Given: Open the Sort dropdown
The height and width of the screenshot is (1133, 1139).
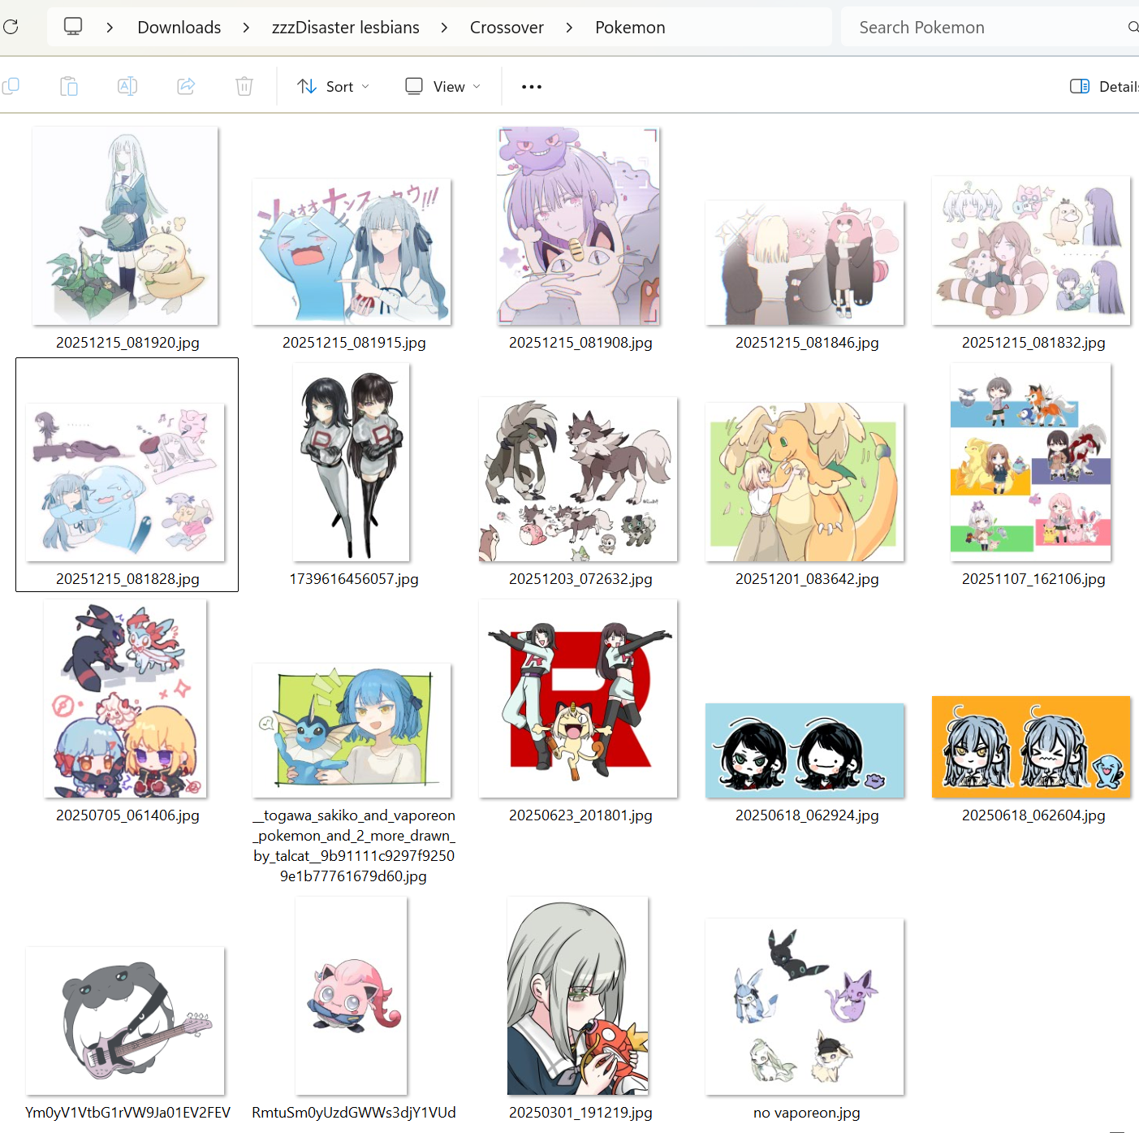Looking at the screenshot, I should 333,87.
